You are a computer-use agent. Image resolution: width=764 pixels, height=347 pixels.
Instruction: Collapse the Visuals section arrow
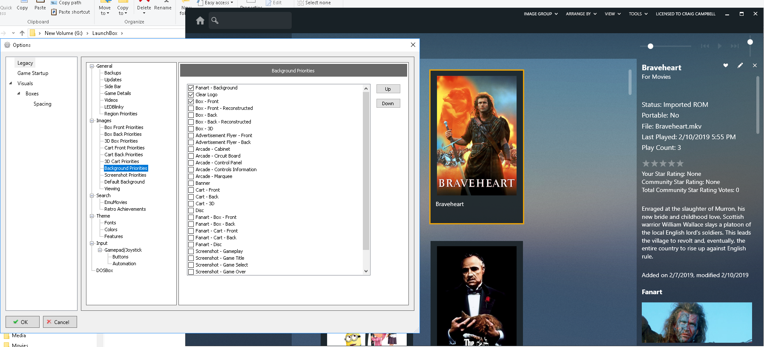pos(11,83)
